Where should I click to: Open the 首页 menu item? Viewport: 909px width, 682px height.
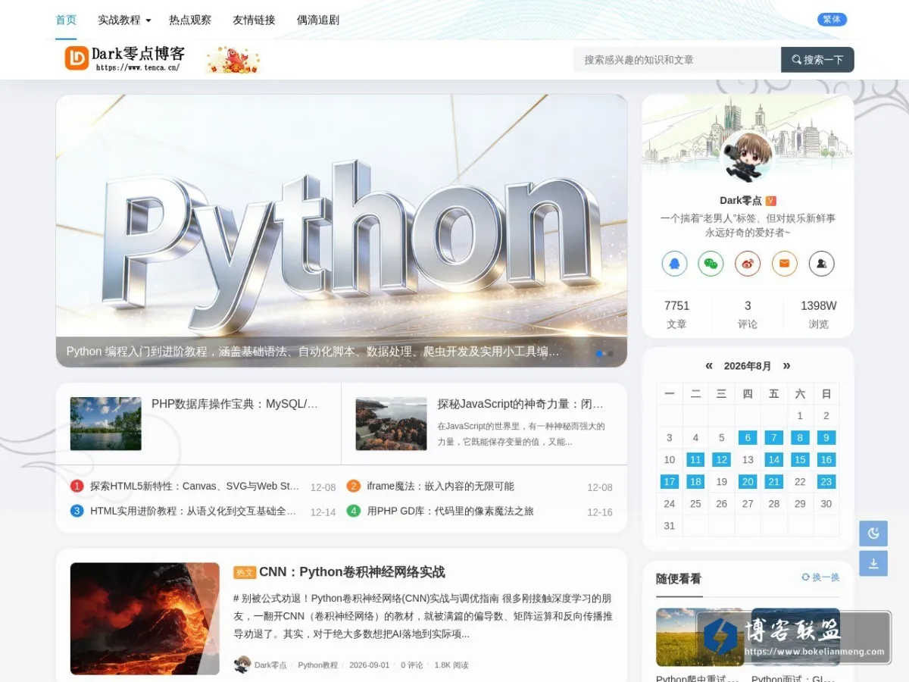[66, 20]
